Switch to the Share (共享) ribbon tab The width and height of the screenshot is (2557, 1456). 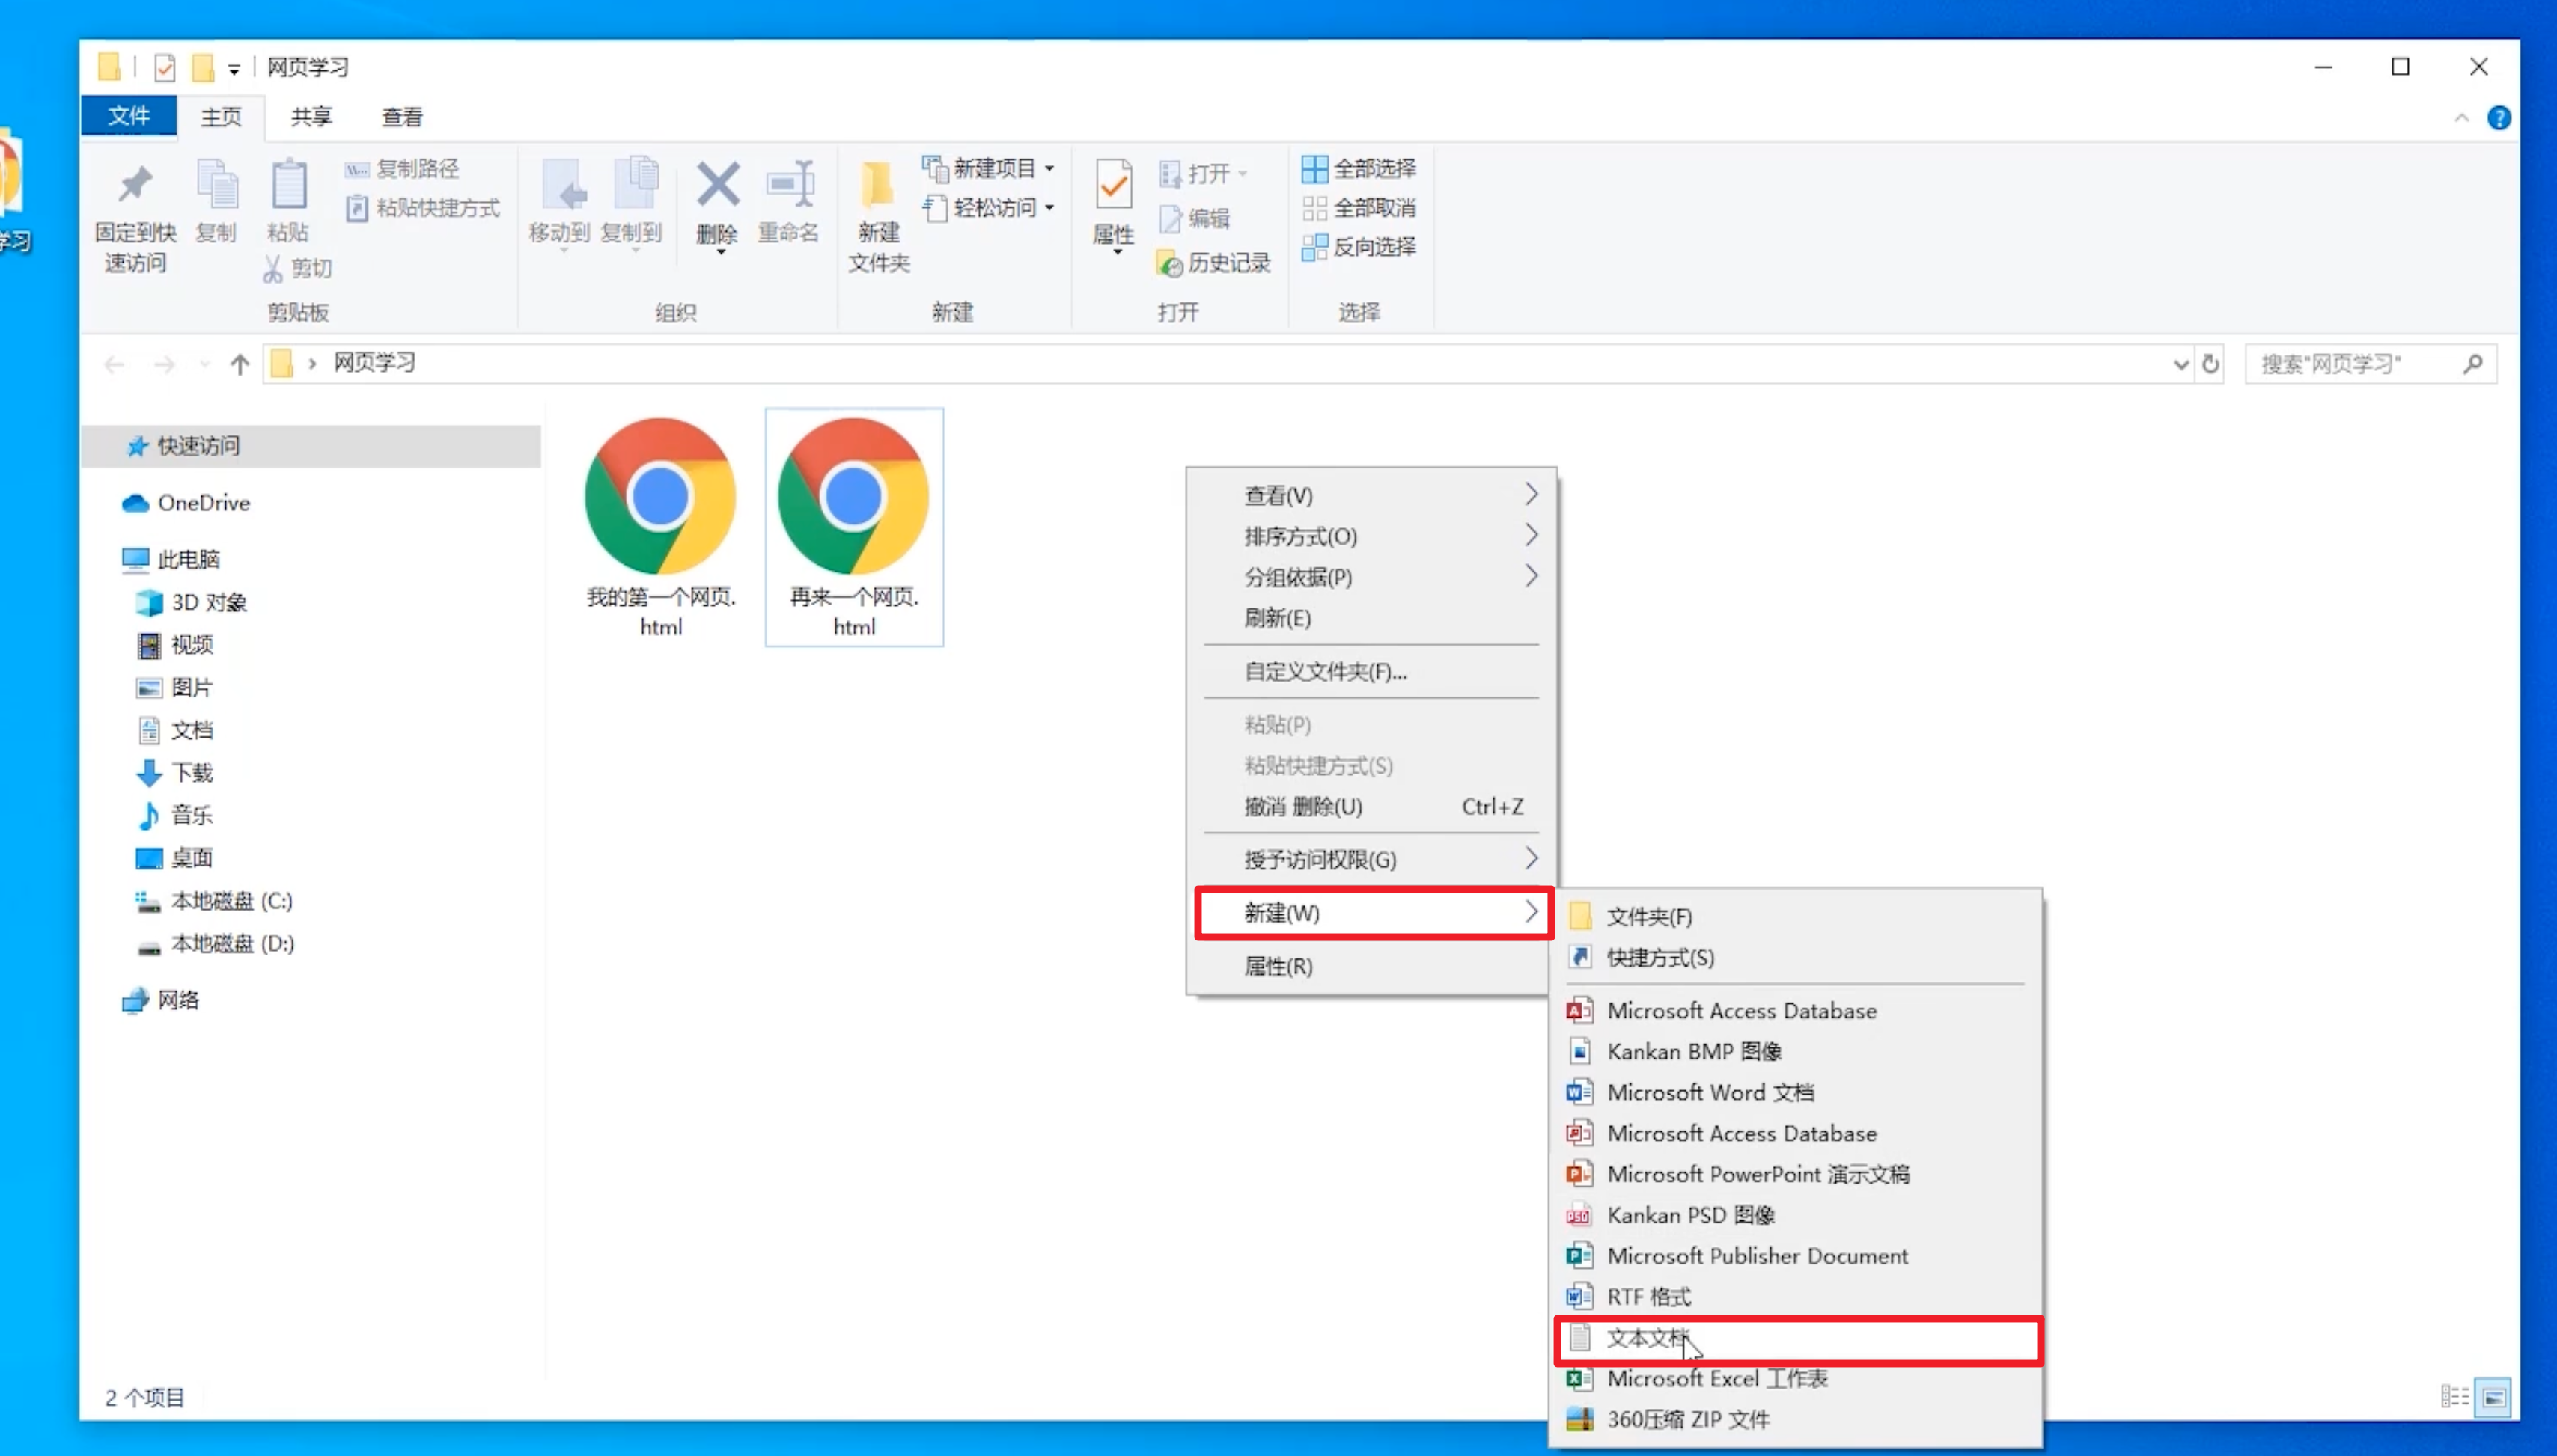pyautogui.click(x=311, y=117)
